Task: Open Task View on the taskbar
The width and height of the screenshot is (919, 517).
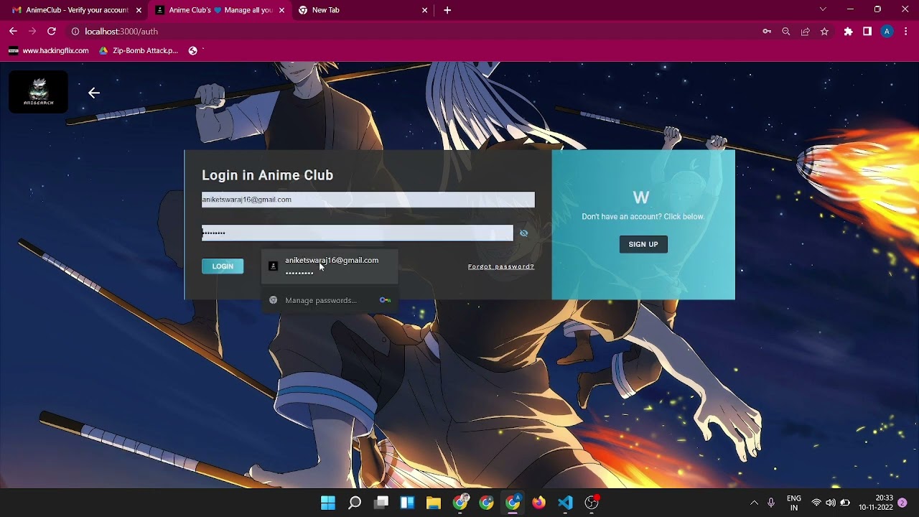Action: click(381, 503)
